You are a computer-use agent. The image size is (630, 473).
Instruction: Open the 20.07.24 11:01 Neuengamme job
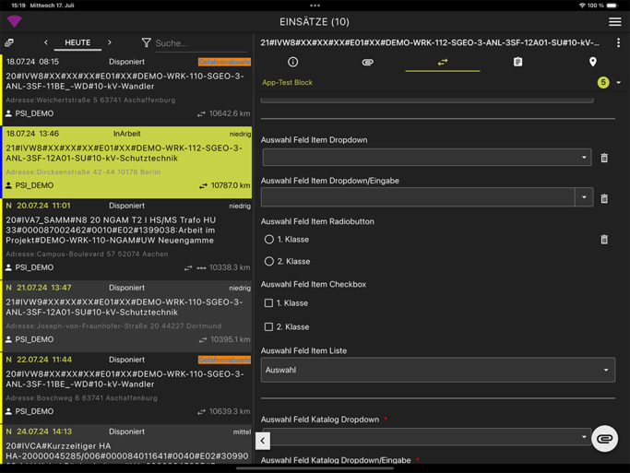pyautogui.click(x=127, y=240)
